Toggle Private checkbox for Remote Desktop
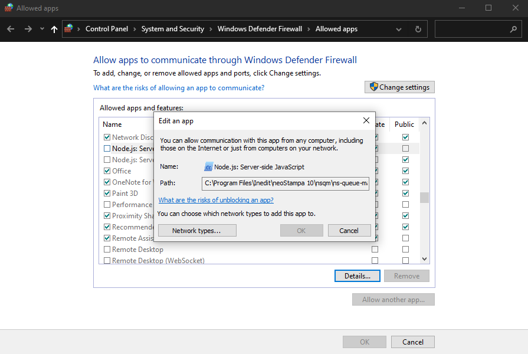This screenshot has width=528, height=354. click(x=375, y=250)
